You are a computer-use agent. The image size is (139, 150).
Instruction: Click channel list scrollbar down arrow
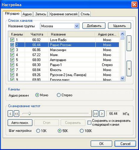pos(122,78)
